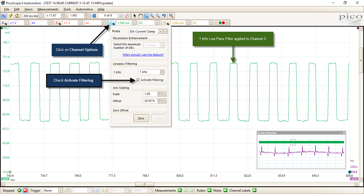Open Channel C options button
Image resolution: width=364 pixels, height=194 pixels.
coord(112,23)
